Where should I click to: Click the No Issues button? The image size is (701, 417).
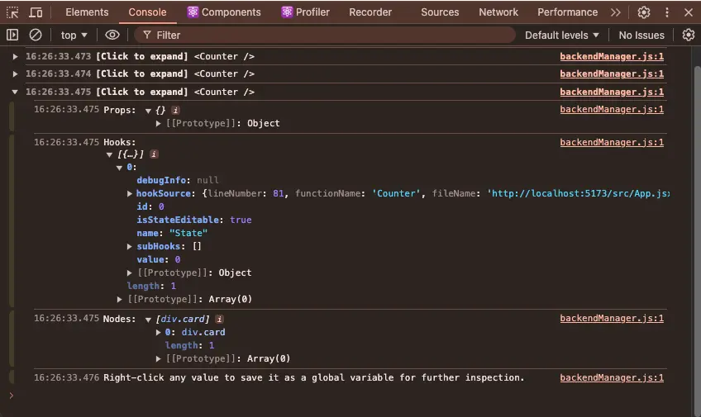[x=641, y=35]
